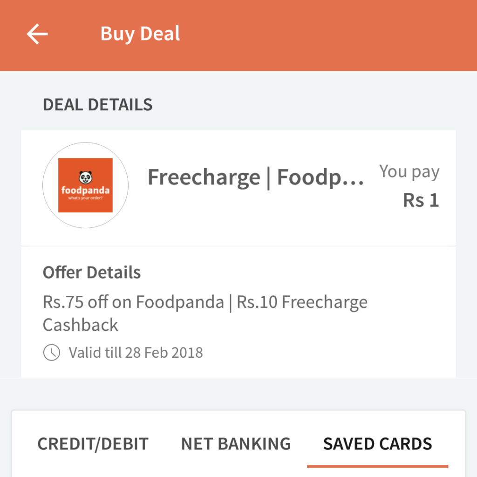Tap the circular border of deal logo
The width and height of the screenshot is (477, 477).
(43, 185)
